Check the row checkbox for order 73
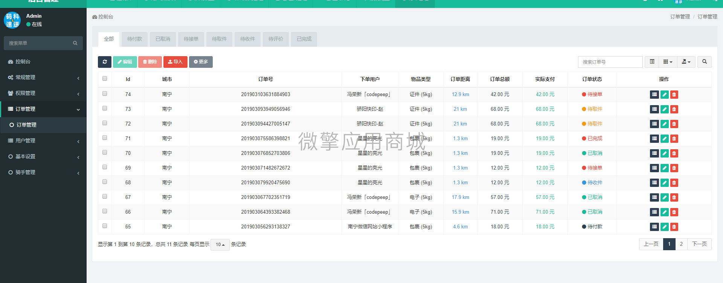The height and width of the screenshot is (283, 723). (105, 109)
